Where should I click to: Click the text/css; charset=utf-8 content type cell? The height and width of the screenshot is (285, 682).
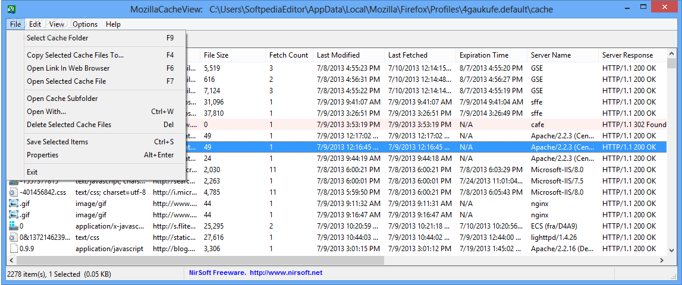coord(111,192)
